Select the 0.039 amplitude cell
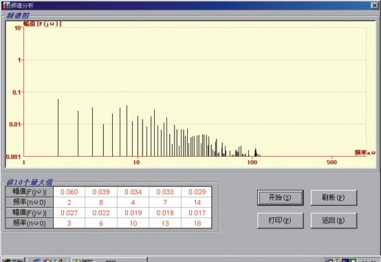This screenshot has height=262, width=381. 101,192
